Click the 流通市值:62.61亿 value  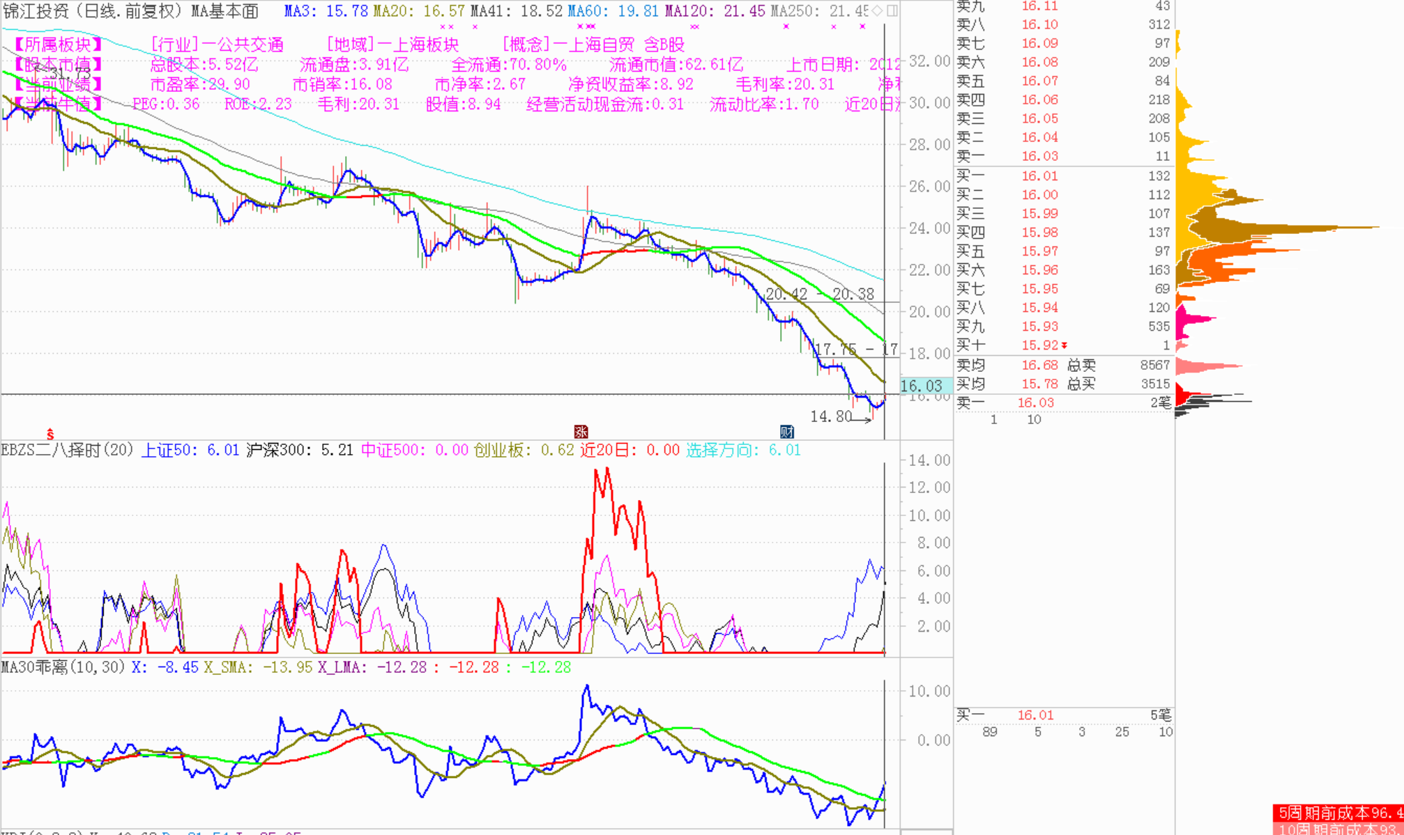pyautogui.click(x=676, y=65)
